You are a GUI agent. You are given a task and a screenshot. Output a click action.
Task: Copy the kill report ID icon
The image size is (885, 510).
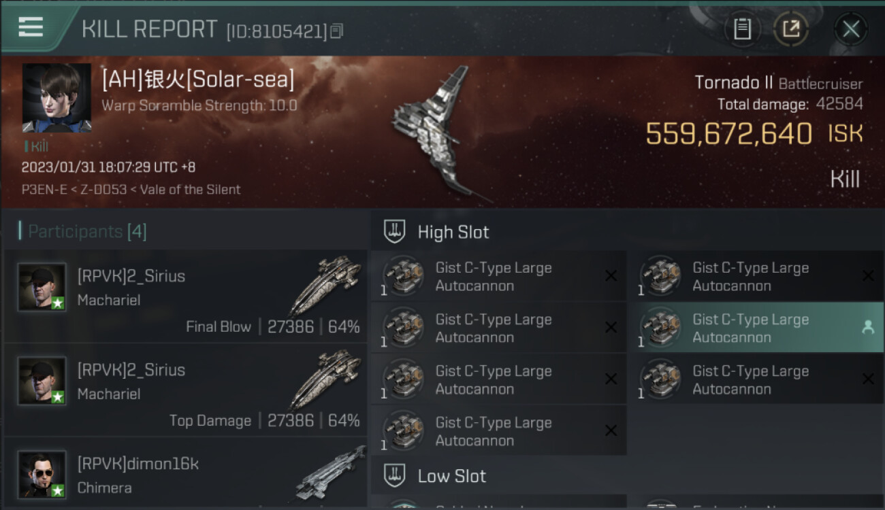point(337,31)
